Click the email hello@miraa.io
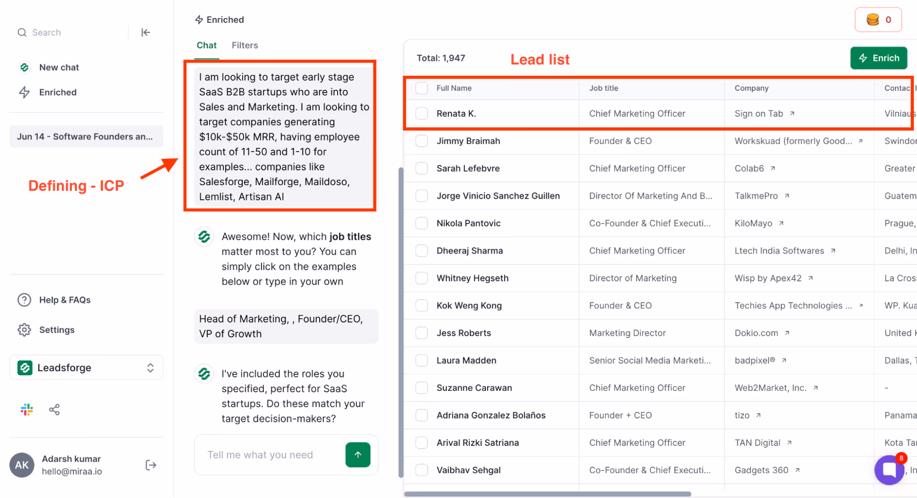This screenshot has height=498, width=917. (72, 471)
